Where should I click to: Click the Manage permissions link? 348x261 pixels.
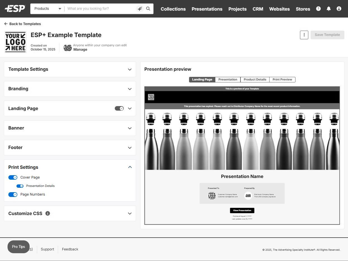(80, 50)
